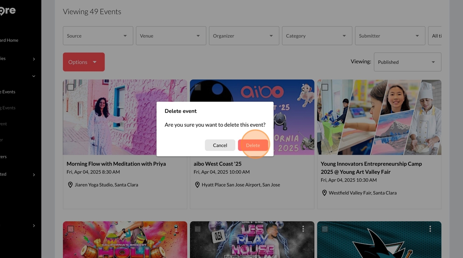Click the Fri, Apr 04, 2025 10:00 AM date
Image resolution: width=463 pixels, height=258 pixels.
coord(222,172)
